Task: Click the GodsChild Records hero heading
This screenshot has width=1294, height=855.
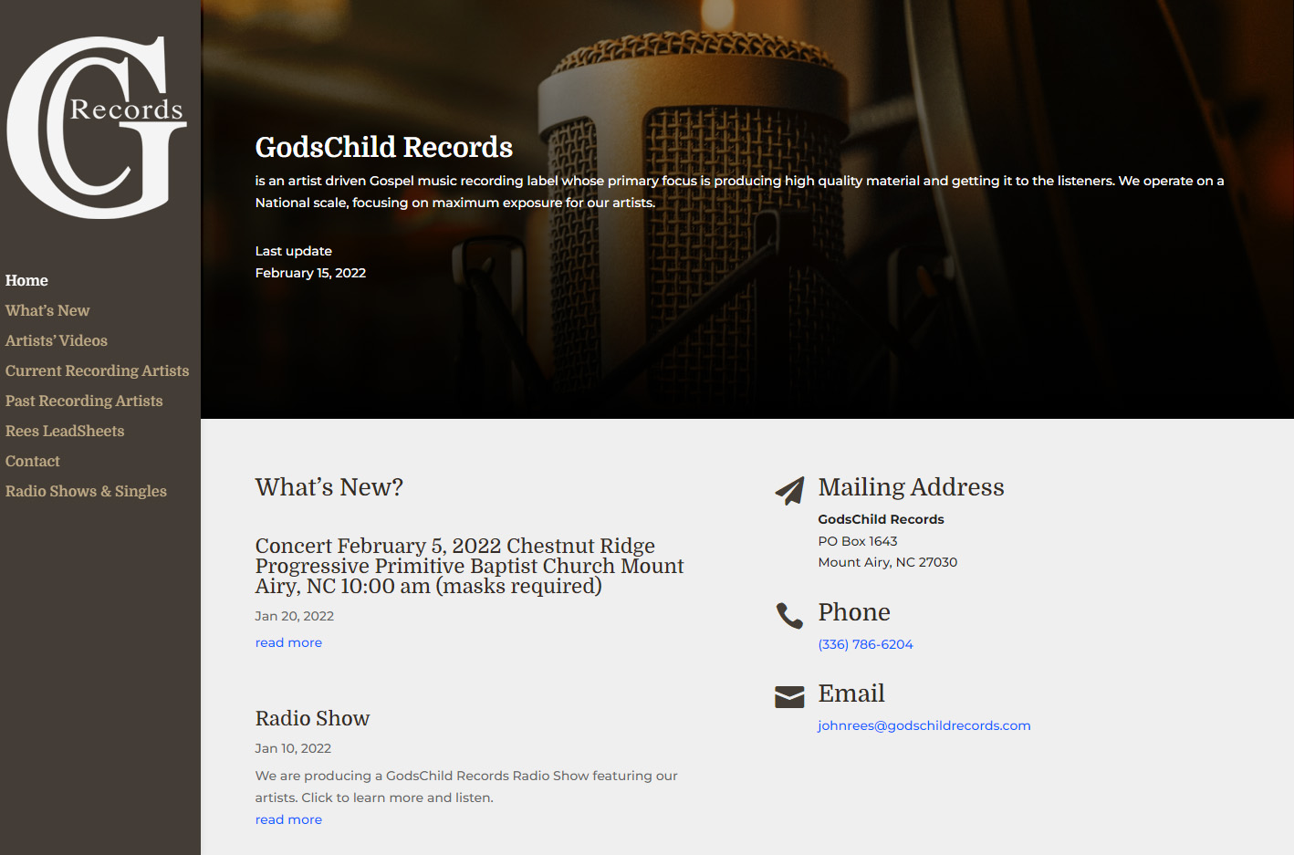Action: 384,147
